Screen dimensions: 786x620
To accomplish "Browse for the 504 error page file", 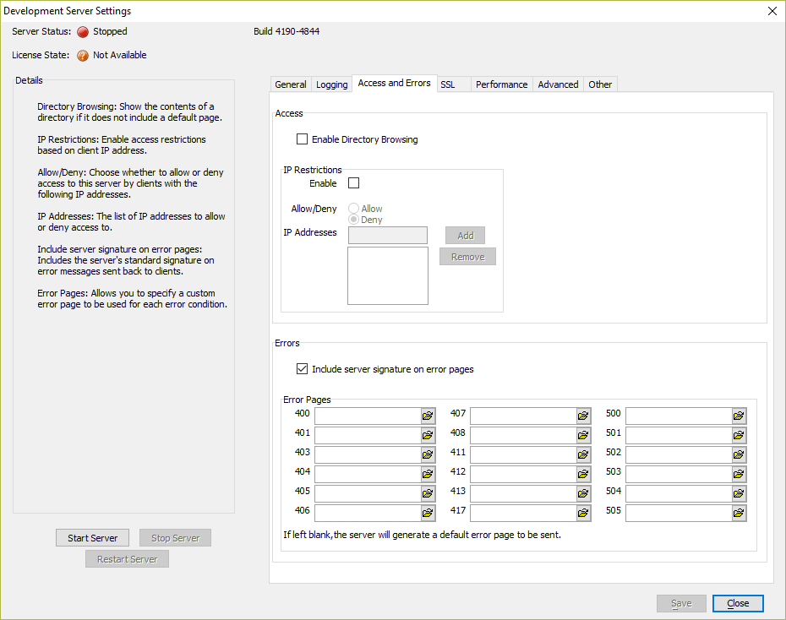I will [x=739, y=493].
